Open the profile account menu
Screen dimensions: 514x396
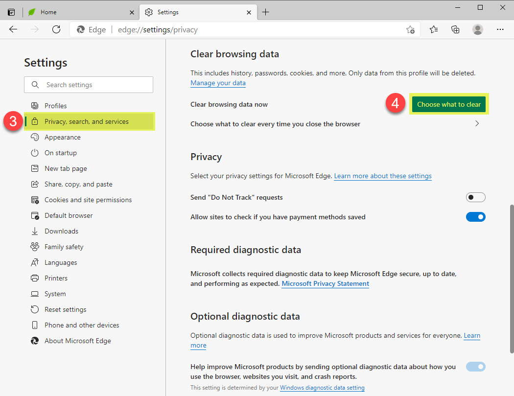tap(477, 29)
